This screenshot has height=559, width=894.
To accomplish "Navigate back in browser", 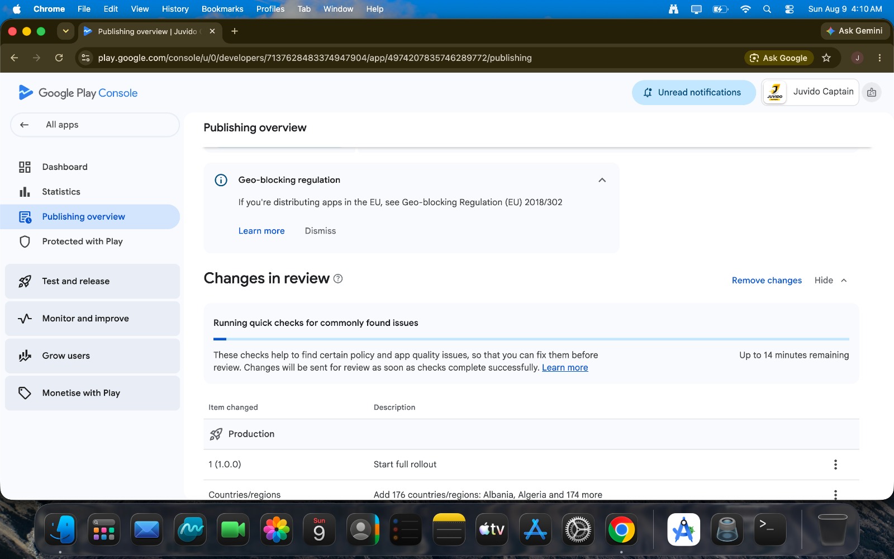I will click(15, 58).
